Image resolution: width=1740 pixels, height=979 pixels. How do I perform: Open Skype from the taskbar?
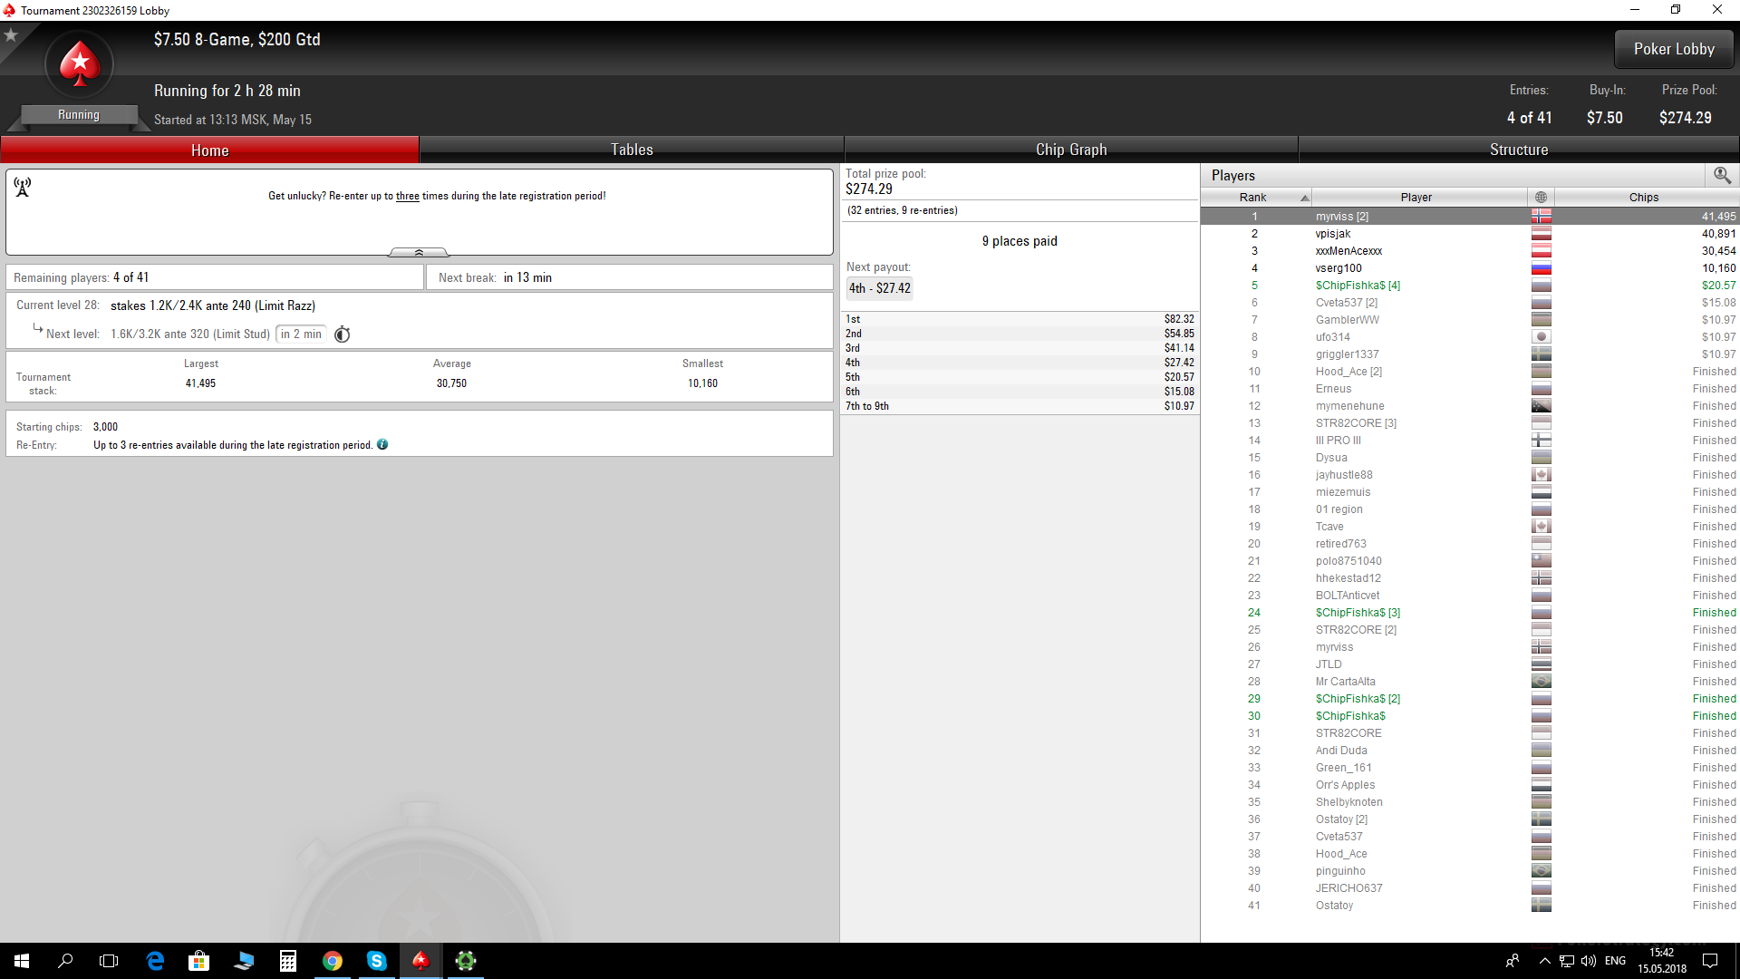pos(376,961)
